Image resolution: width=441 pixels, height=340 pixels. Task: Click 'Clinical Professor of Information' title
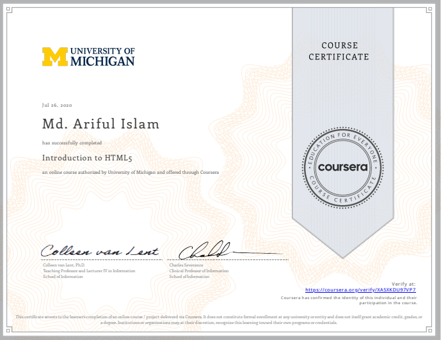(199, 271)
